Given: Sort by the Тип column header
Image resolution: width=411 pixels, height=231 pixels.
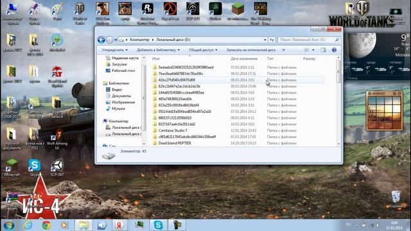Looking at the screenshot, I should [x=270, y=58].
